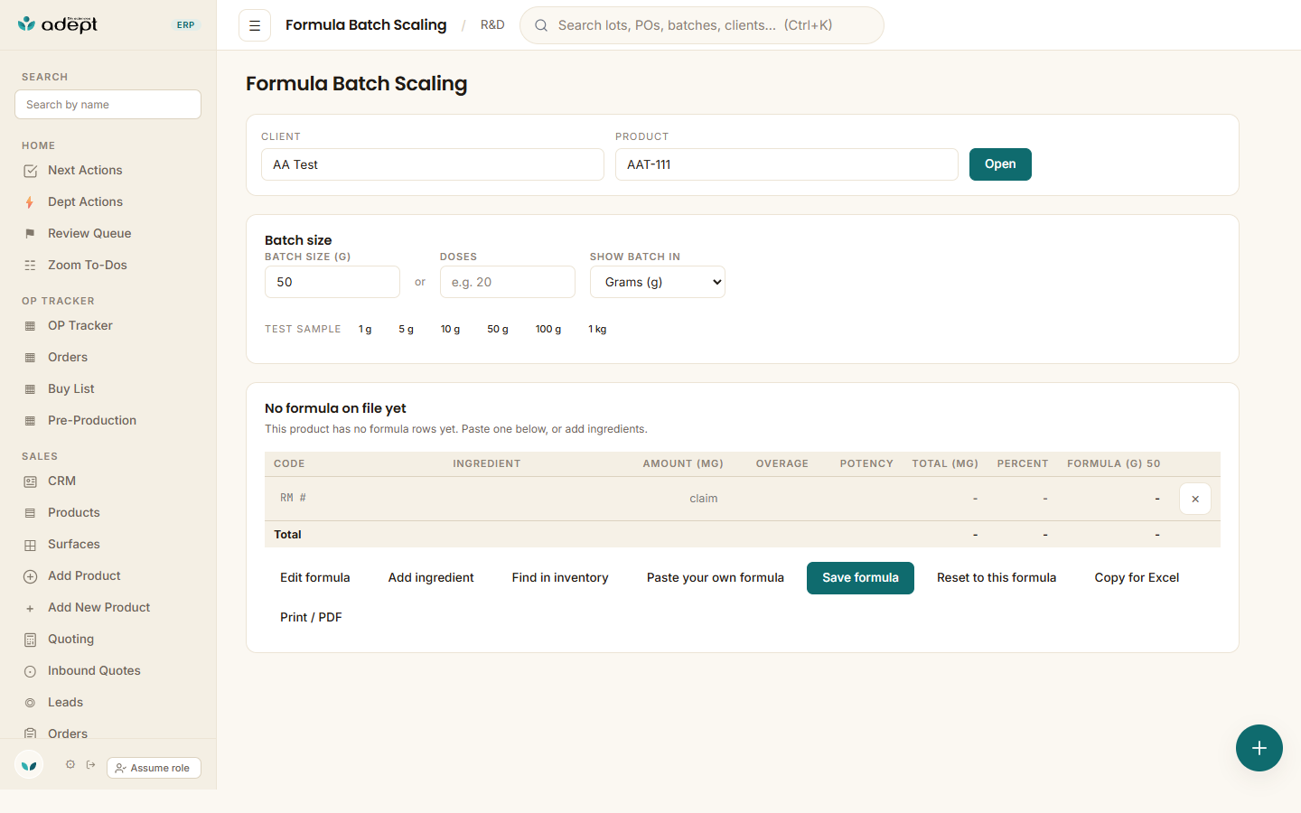
Task: Click the Surfaces grid icon
Action: coord(30,545)
